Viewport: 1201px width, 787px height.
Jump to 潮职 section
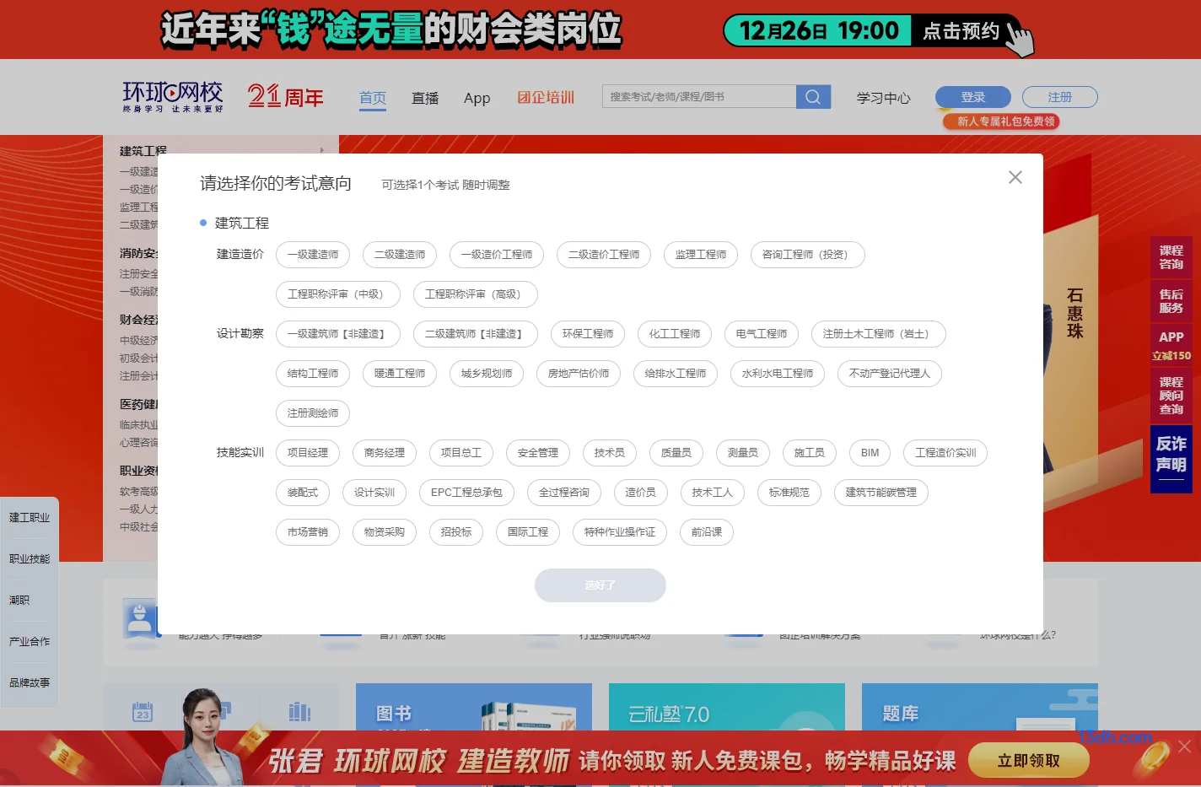click(19, 600)
